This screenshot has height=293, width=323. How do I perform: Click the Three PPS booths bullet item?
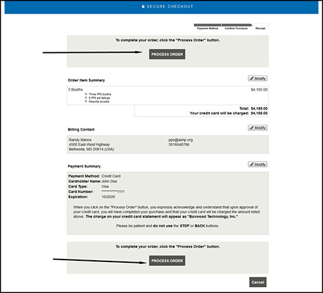pos(100,94)
